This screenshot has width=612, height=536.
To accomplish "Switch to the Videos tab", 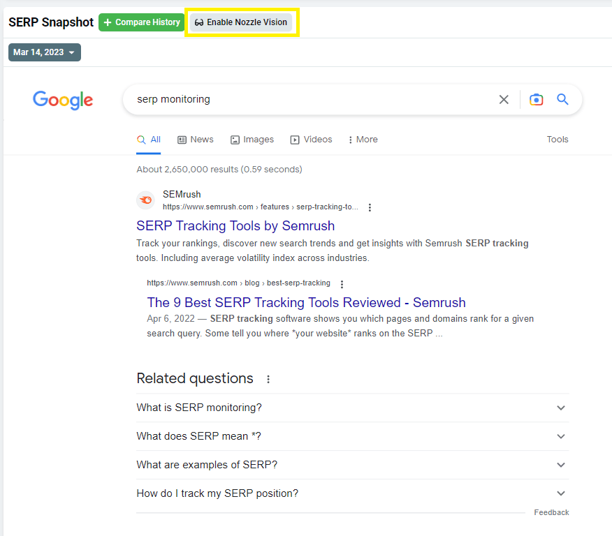I will [x=312, y=140].
